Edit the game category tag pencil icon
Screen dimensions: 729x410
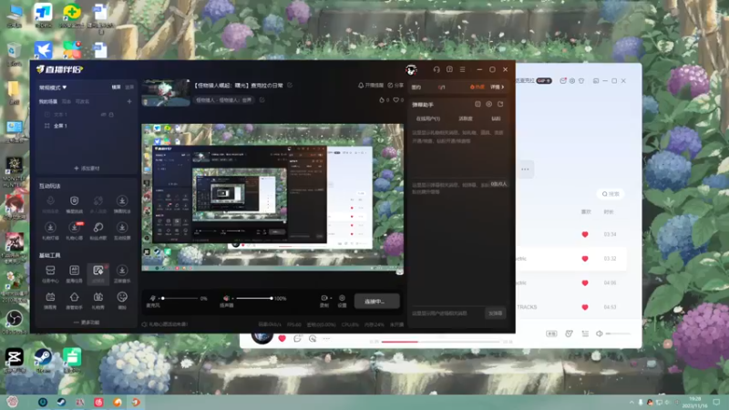[x=262, y=100]
